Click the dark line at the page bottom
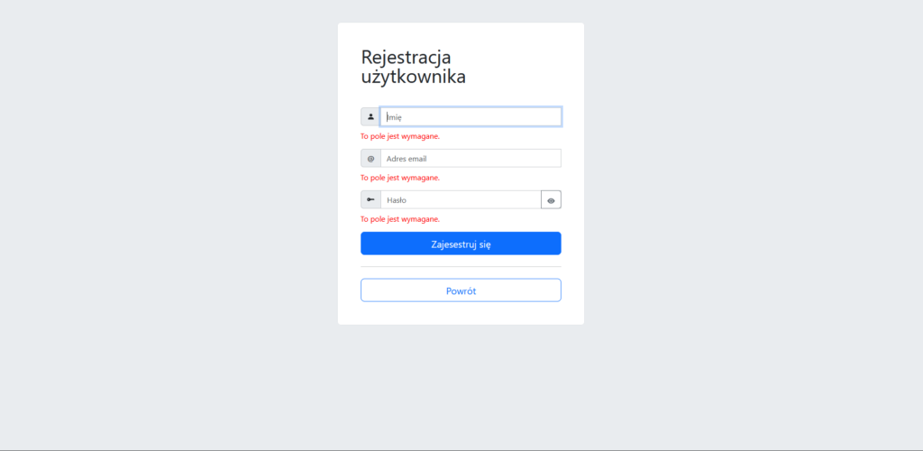The width and height of the screenshot is (923, 451). (461, 449)
